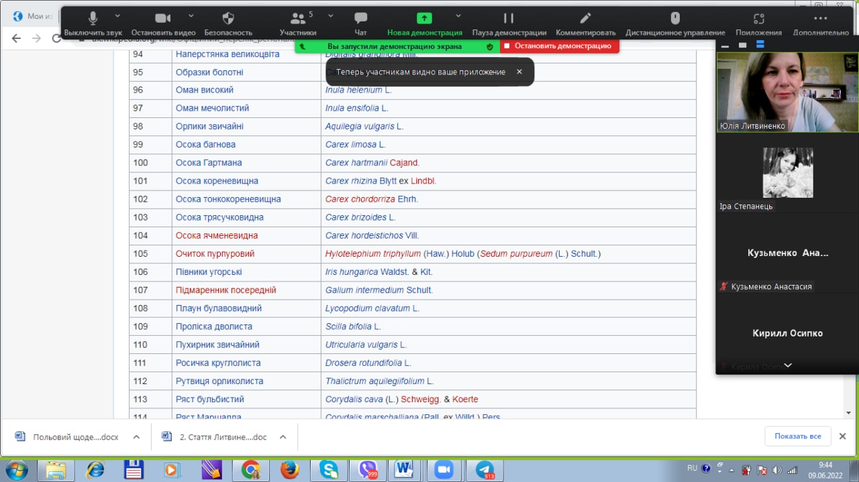The height and width of the screenshot is (482, 859).
Task: Open Участники participants panel
Action: [x=298, y=24]
